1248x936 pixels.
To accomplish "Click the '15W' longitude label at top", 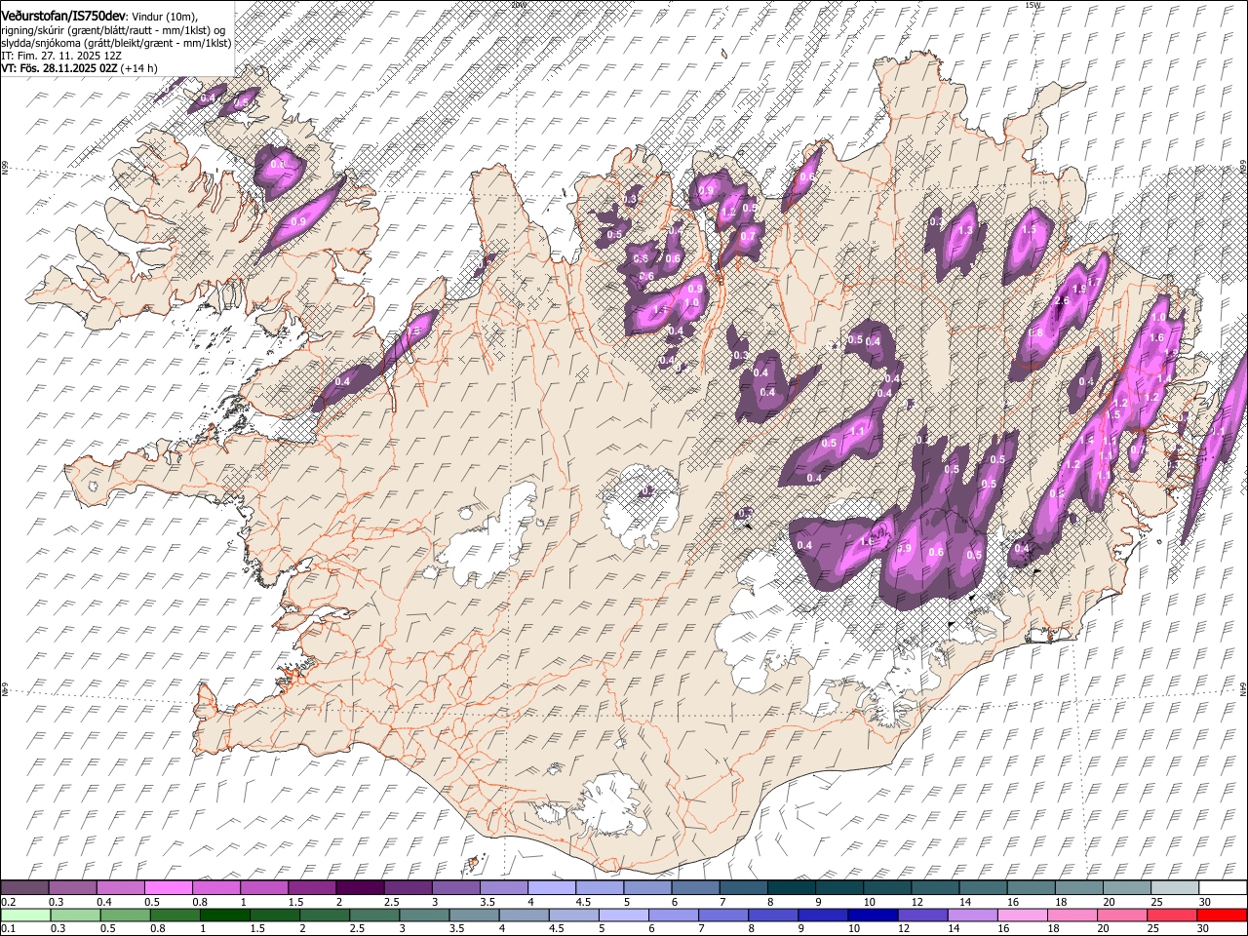I will pos(1033,5).
